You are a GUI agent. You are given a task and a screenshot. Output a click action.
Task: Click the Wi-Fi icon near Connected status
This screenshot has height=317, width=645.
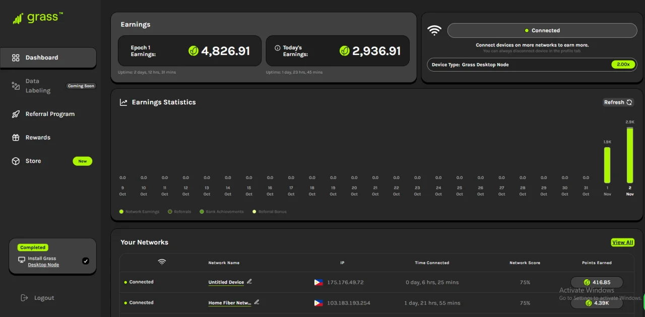pos(434,30)
